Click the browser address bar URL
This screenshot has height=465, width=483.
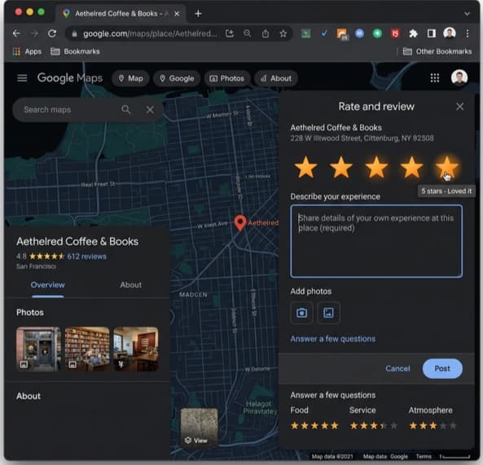pos(150,33)
